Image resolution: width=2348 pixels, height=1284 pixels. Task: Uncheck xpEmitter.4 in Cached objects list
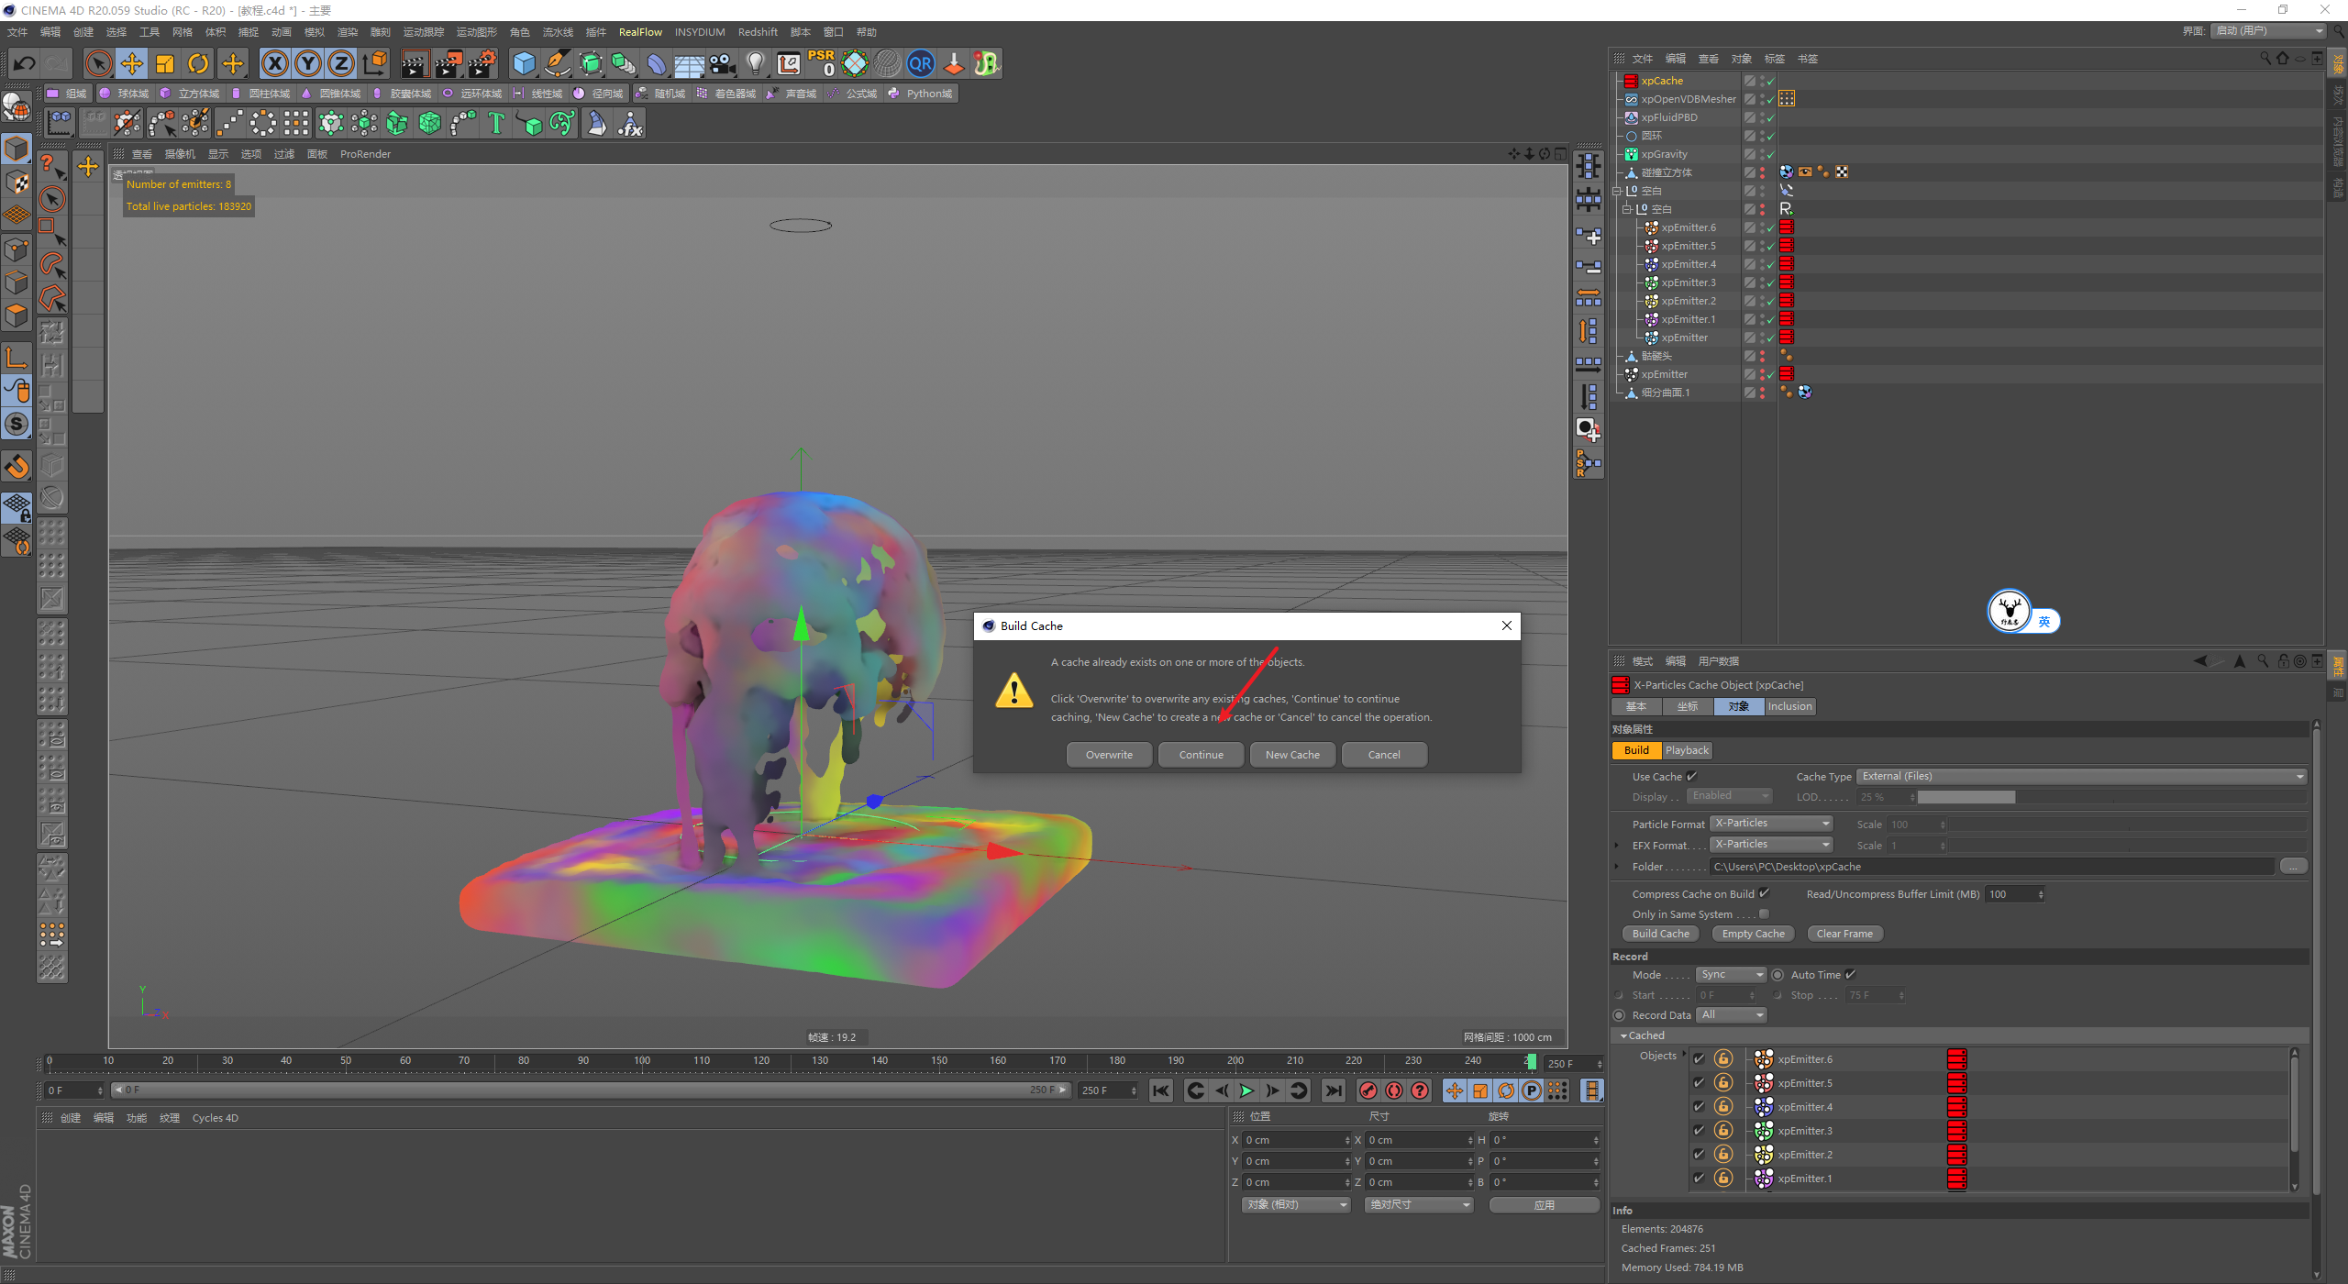point(1699,1107)
